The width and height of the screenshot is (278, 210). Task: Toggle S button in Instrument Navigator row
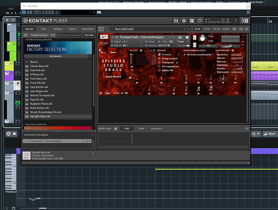85,141
